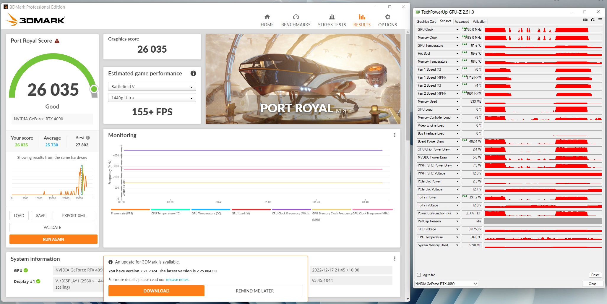
Task: Open the GPU-Z hamburger menu
Action: pyautogui.click(x=600, y=20)
